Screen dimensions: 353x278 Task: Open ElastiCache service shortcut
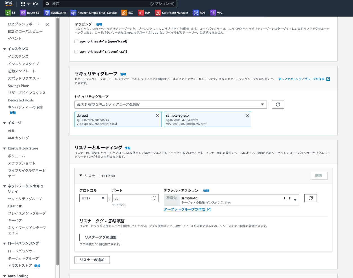47,13
